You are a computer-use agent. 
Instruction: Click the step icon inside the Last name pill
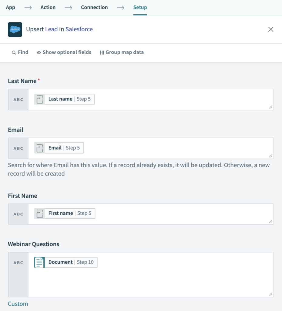click(39, 99)
